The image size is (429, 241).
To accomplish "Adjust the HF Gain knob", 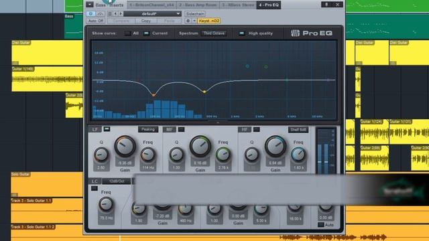I will [275, 146].
